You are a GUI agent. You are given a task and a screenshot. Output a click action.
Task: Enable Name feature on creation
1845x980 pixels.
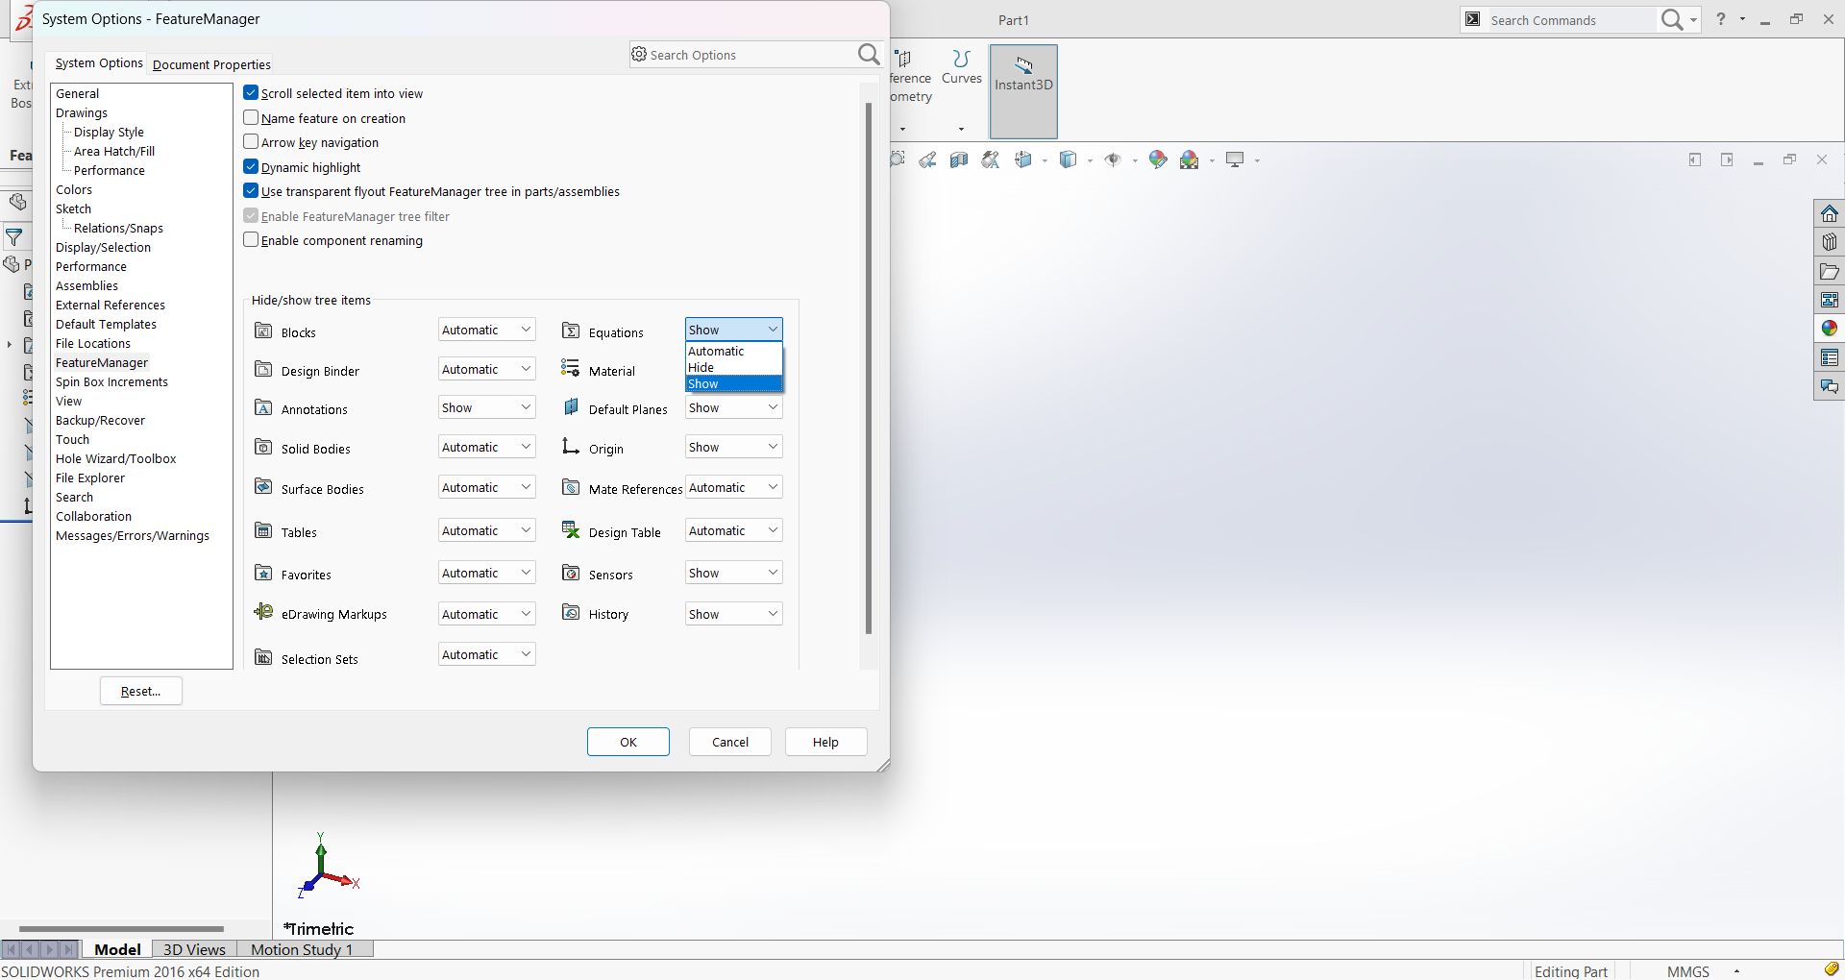coord(251,118)
